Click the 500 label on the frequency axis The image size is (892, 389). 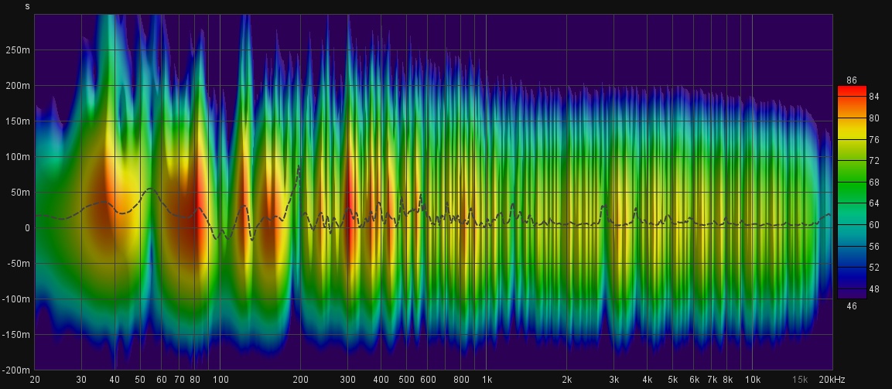(406, 380)
